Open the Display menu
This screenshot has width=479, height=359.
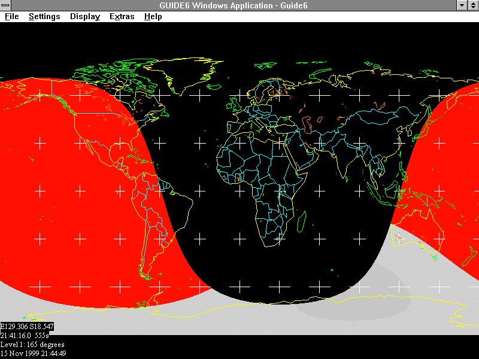pos(85,16)
